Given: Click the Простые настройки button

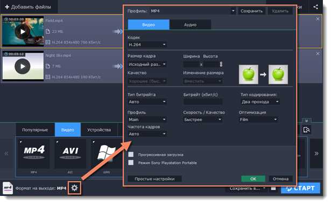Looking at the screenshot, I should click(x=154, y=179).
